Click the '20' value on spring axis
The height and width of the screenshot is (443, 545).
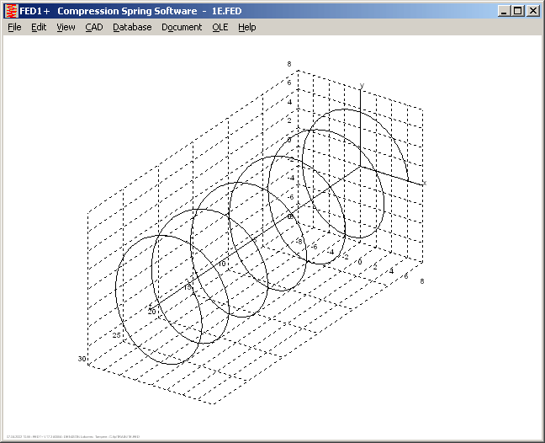(152, 311)
